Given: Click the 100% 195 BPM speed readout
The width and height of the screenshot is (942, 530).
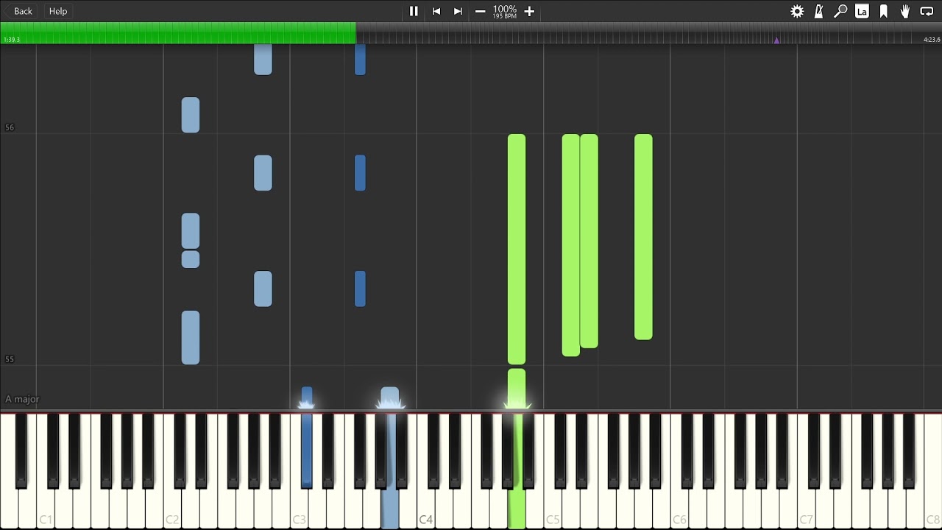Looking at the screenshot, I should [505, 11].
